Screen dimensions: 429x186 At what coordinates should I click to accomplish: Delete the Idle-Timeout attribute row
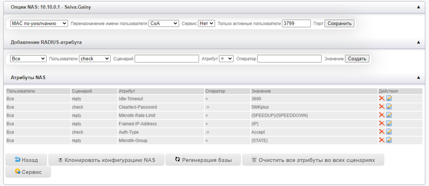pyautogui.click(x=381, y=98)
